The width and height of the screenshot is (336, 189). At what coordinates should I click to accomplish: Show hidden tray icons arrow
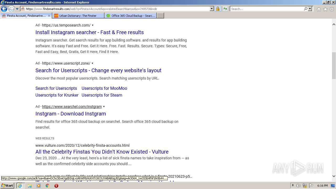click(x=293, y=186)
